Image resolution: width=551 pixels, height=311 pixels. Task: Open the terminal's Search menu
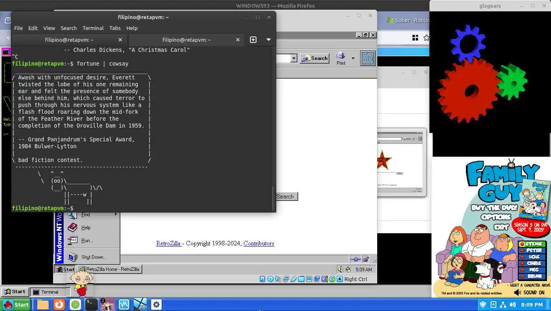[x=68, y=28]
